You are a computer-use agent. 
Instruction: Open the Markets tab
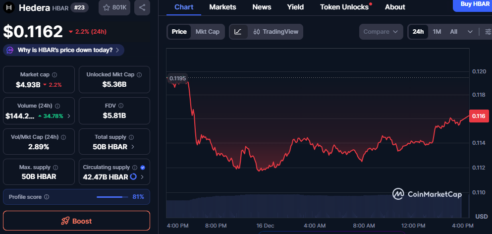point(222,7)
